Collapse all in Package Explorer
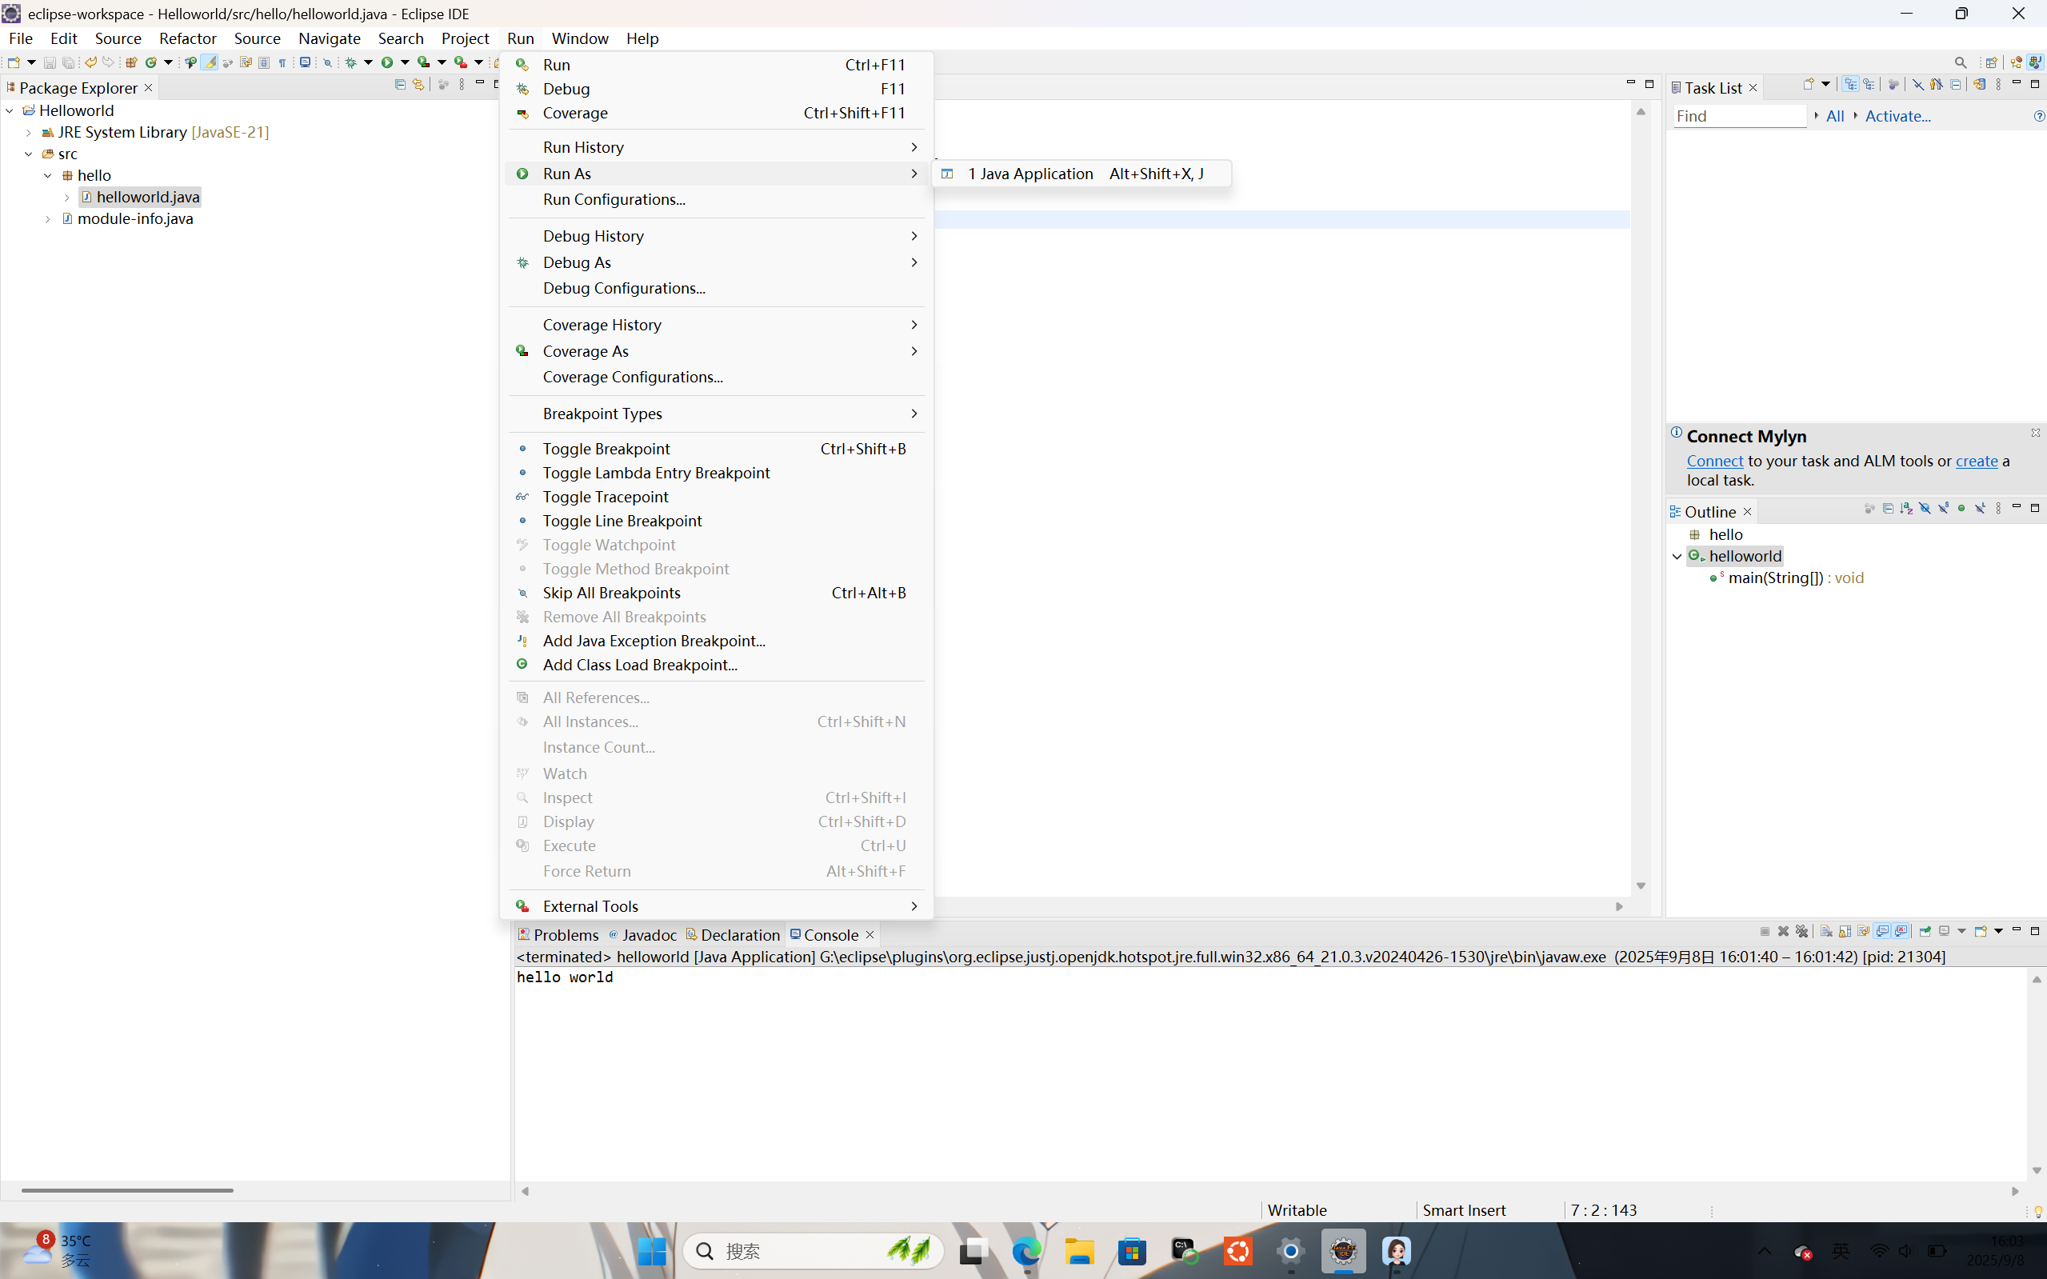Image resolution: width=2047 pixels, height=1279 pixels. pos(400,85)
